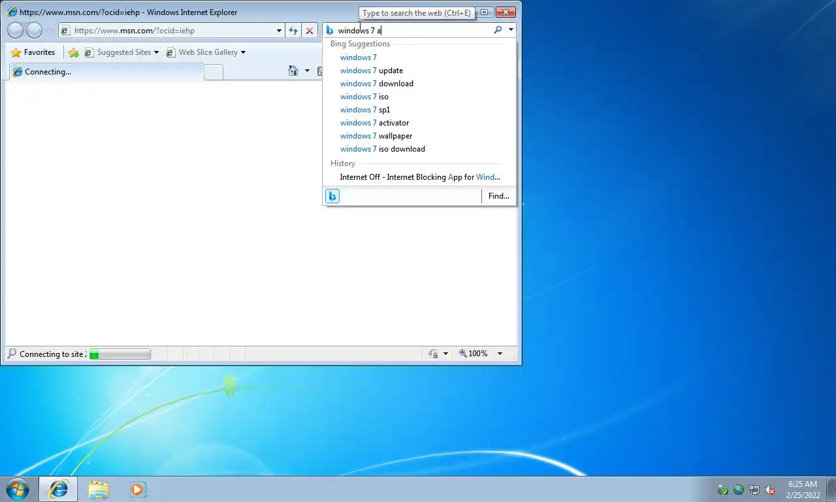
Task: Select suggestion "windows 7 wallpaper"
Action: [x=376, y=136]
